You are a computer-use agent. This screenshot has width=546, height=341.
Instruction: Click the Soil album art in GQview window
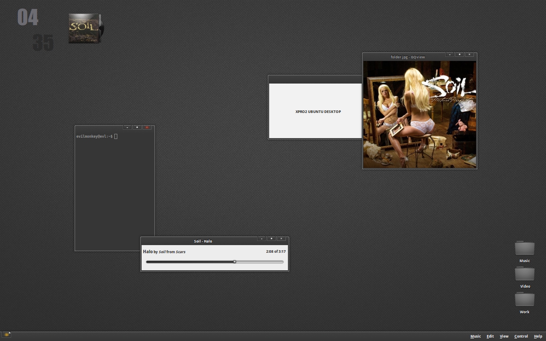[x=420, y=115]
